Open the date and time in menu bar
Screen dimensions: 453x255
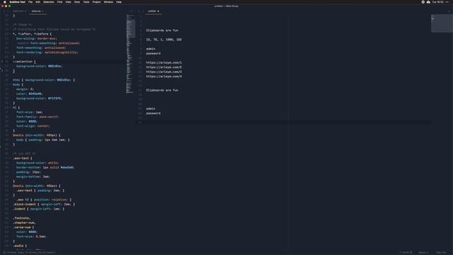tap(438, 1)
